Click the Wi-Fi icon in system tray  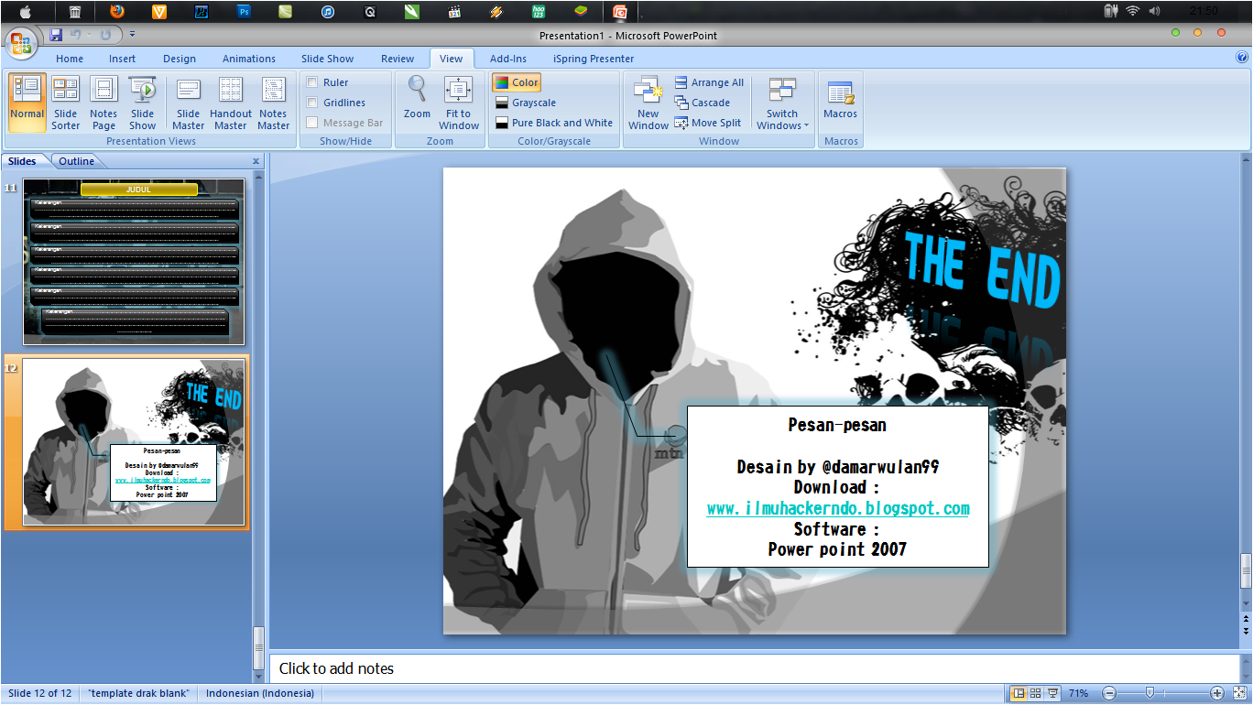(x=1133, y=11)
